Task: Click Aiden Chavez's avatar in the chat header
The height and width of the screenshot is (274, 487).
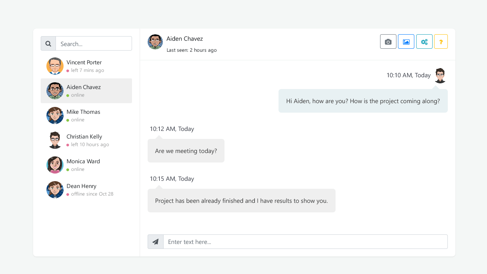Action: pyautogui.click(x=155, y=42)
